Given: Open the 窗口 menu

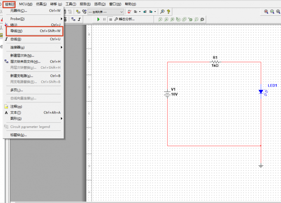Looking at the screenshot, I should [x=115, y=4].
